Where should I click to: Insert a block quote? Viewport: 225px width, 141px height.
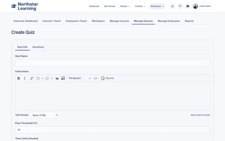pyautogui.click(x=57, y=78)
